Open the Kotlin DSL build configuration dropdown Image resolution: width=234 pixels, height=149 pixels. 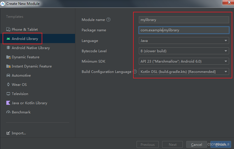tap(184, 71)
